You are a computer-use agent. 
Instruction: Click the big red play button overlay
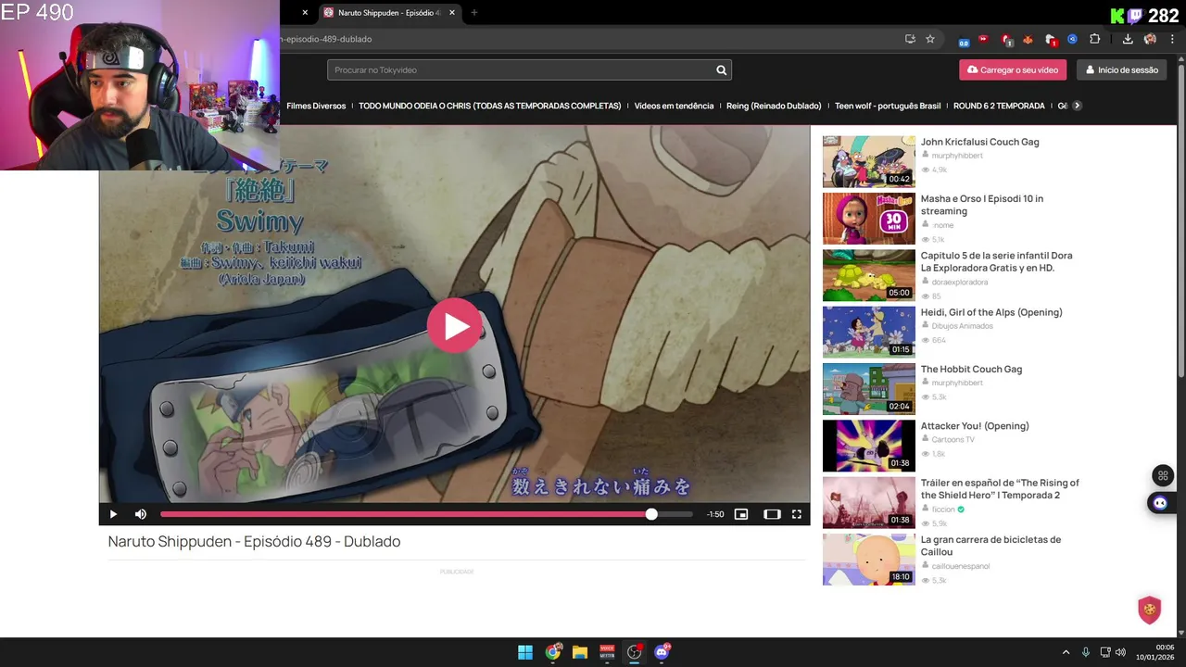pyautogui.click(x=454, y=326)
